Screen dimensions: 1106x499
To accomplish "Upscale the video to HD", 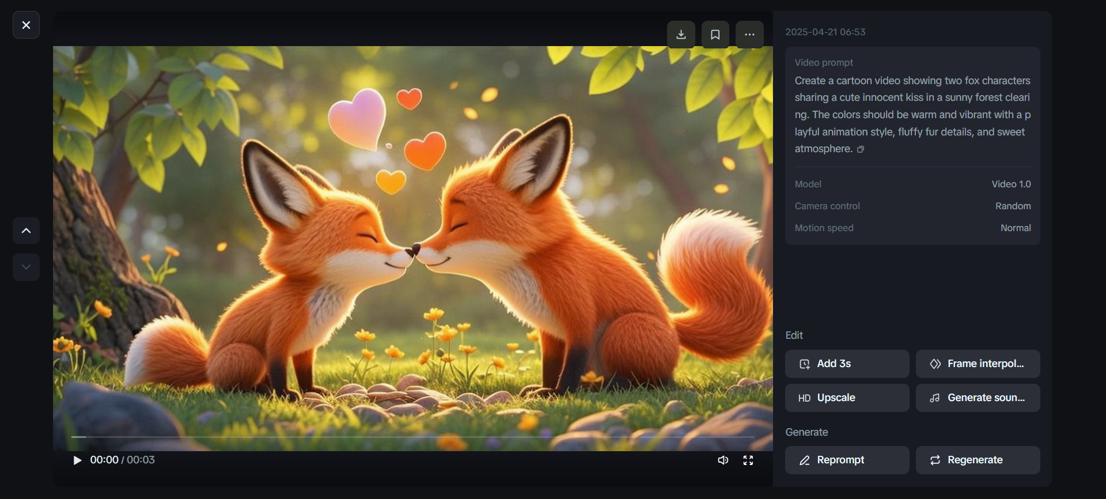I will coord(847,398).
